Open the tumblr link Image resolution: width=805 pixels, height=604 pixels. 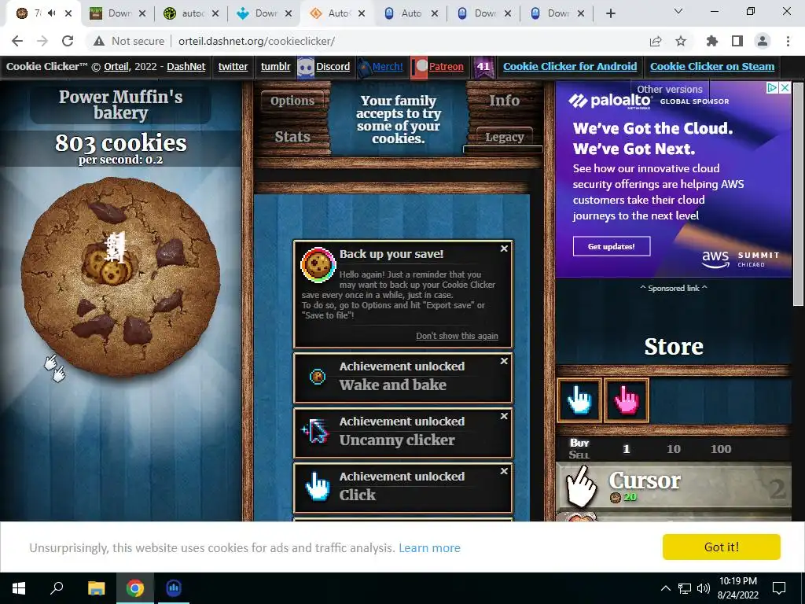click(276, 67)
